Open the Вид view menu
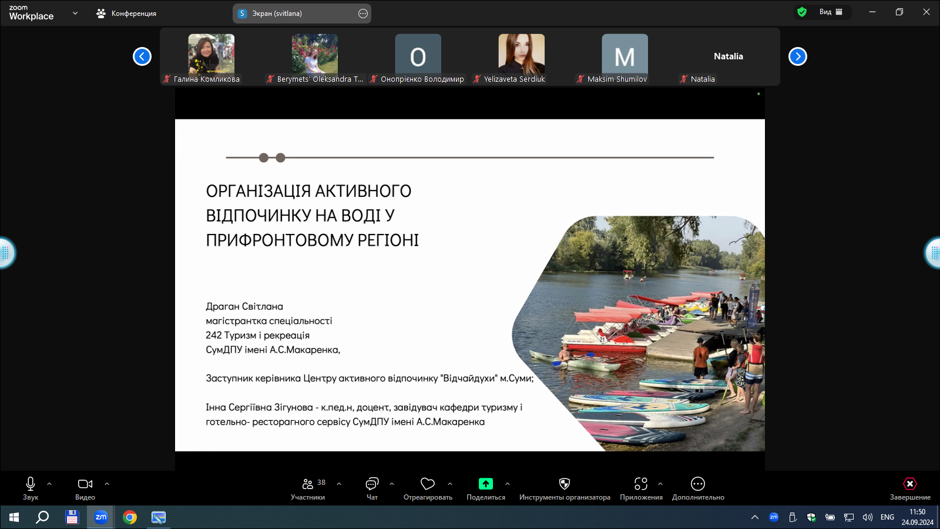The image size is (940, 529). (x=831, y=12)
